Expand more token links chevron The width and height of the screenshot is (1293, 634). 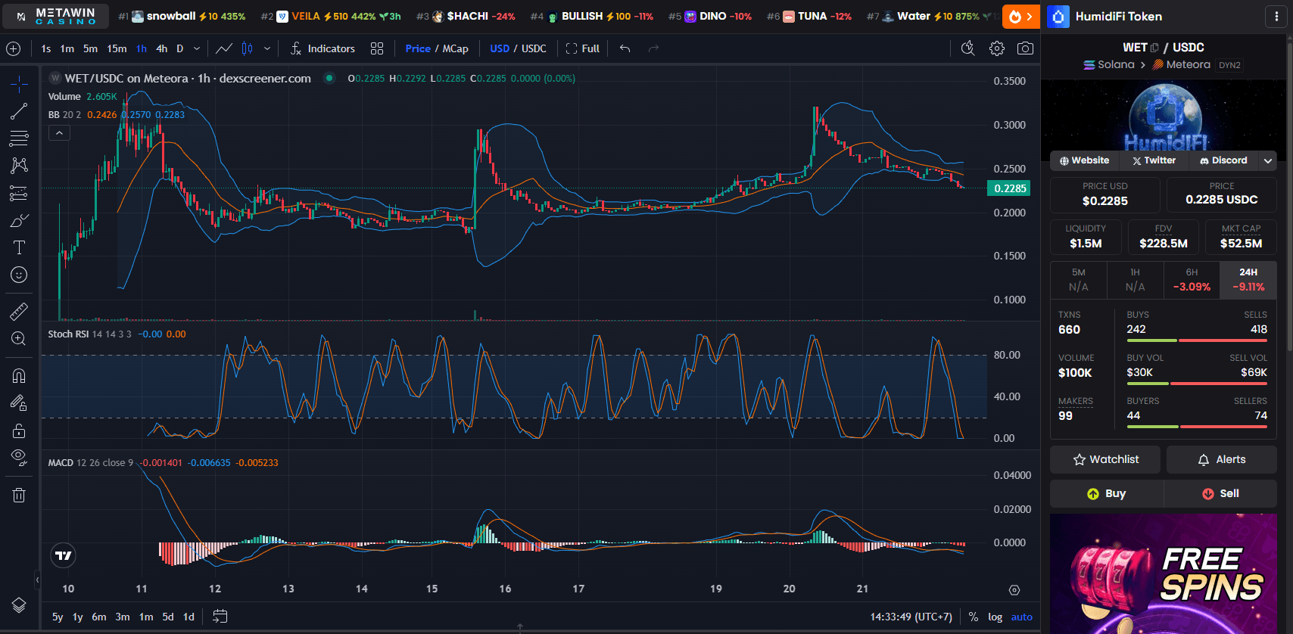point(1268,160)
